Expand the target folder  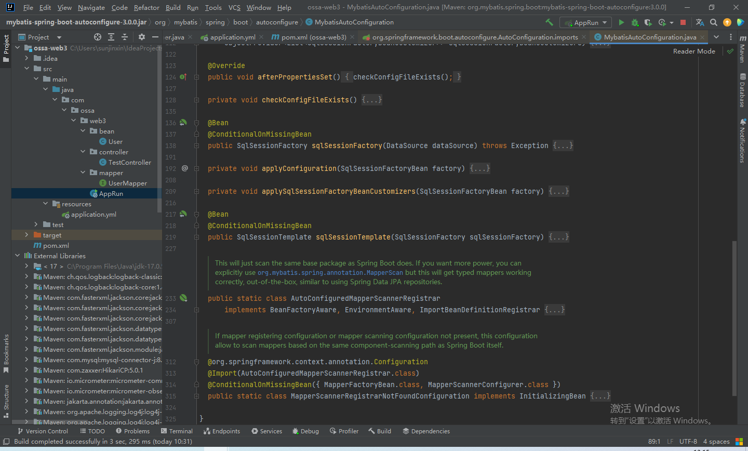(x=26, y=235)
